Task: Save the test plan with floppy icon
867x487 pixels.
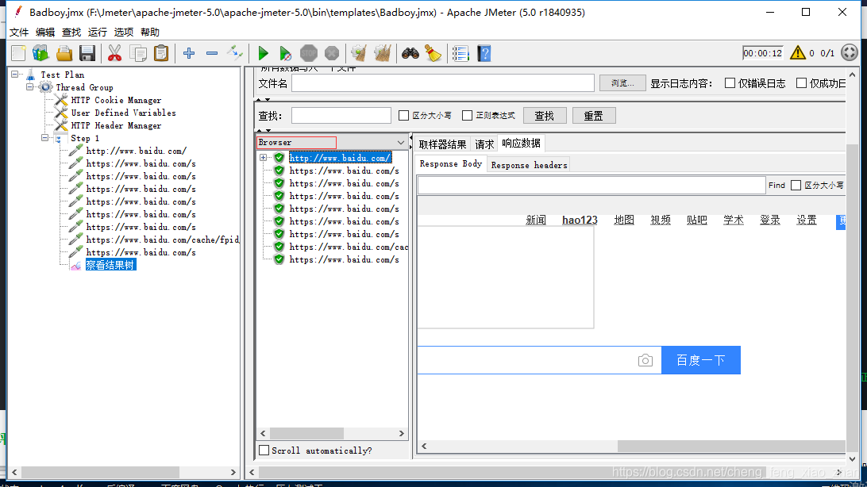Action: tap(87, 54)
